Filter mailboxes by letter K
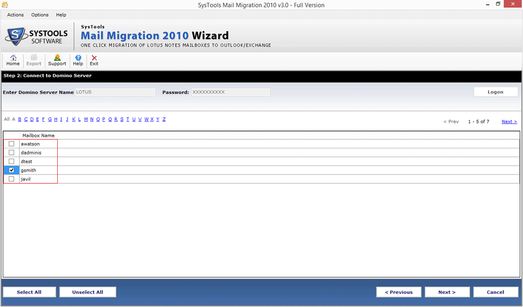The image size is (523, 307). pyautogui.click(x=74, y=119)
